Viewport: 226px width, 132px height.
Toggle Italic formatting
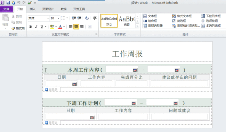(36, 27)
